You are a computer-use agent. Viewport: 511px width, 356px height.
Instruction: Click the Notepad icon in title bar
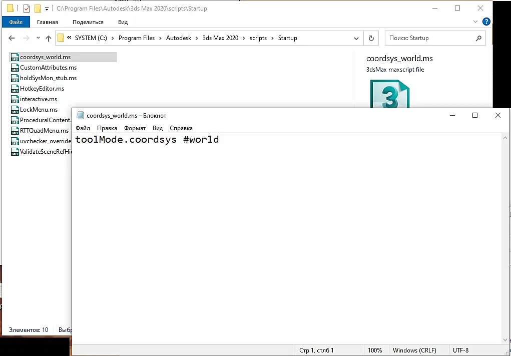click(x=80, y=115)
